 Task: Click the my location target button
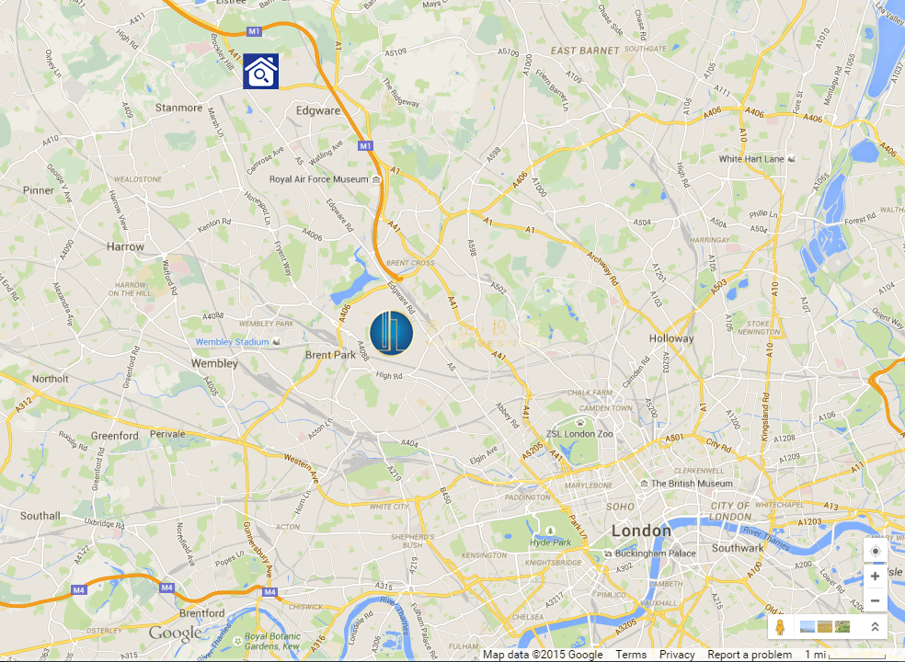coord(875,551)
